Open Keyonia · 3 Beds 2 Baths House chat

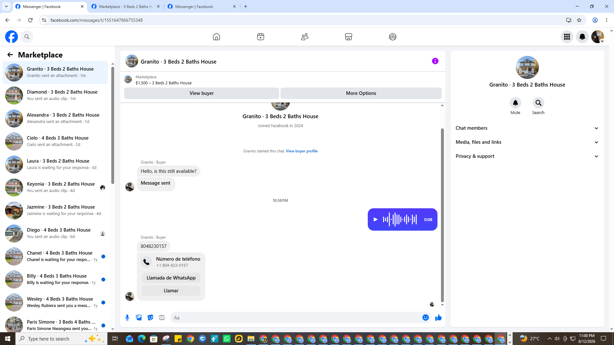tap(55, 188)
